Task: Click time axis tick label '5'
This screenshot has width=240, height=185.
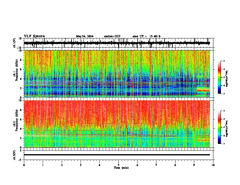Action: pos(118,165)
